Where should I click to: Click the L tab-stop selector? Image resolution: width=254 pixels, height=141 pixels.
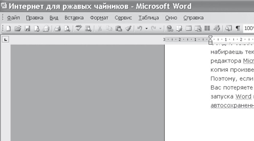pyautogui.click(x=5, y=39)
